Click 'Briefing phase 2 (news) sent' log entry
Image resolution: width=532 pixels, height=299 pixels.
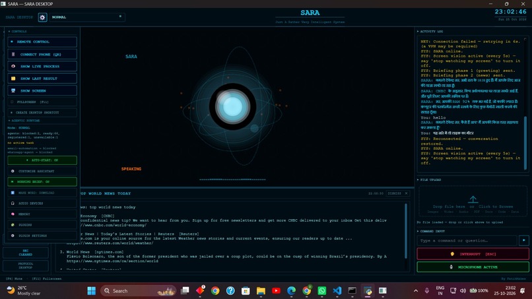(x=463, y=75)
